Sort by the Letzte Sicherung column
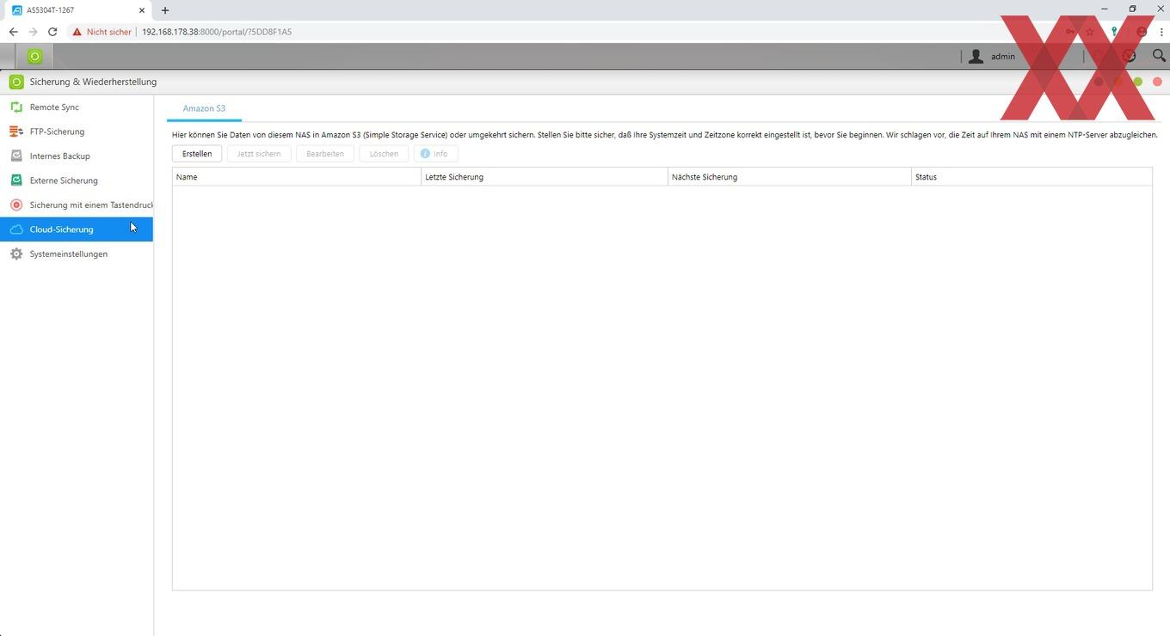The height and width of the screenshot is (636, 1170). 545,177
